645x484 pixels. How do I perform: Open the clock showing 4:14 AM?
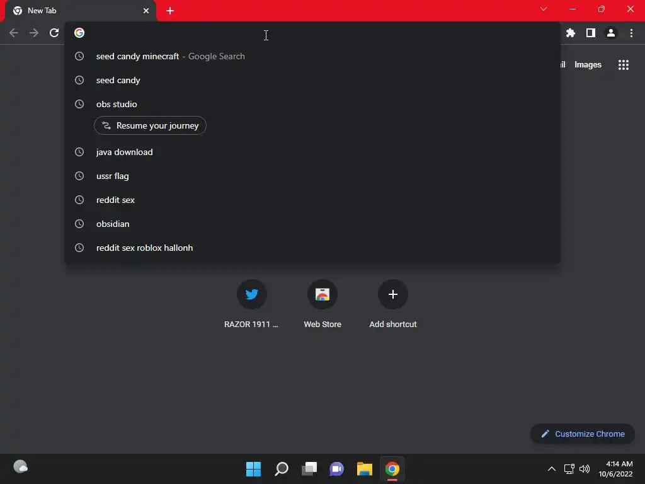[615, 469]
